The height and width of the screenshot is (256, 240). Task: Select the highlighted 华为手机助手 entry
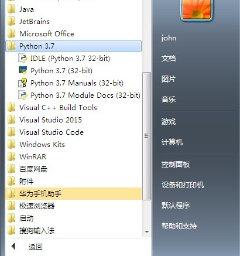(x=74, y=194)
